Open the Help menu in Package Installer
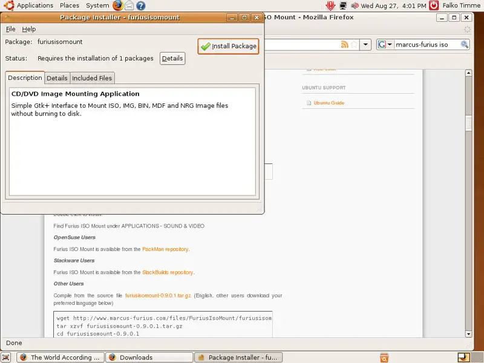This screenshot has height=363, width=484. click(28, 29)
